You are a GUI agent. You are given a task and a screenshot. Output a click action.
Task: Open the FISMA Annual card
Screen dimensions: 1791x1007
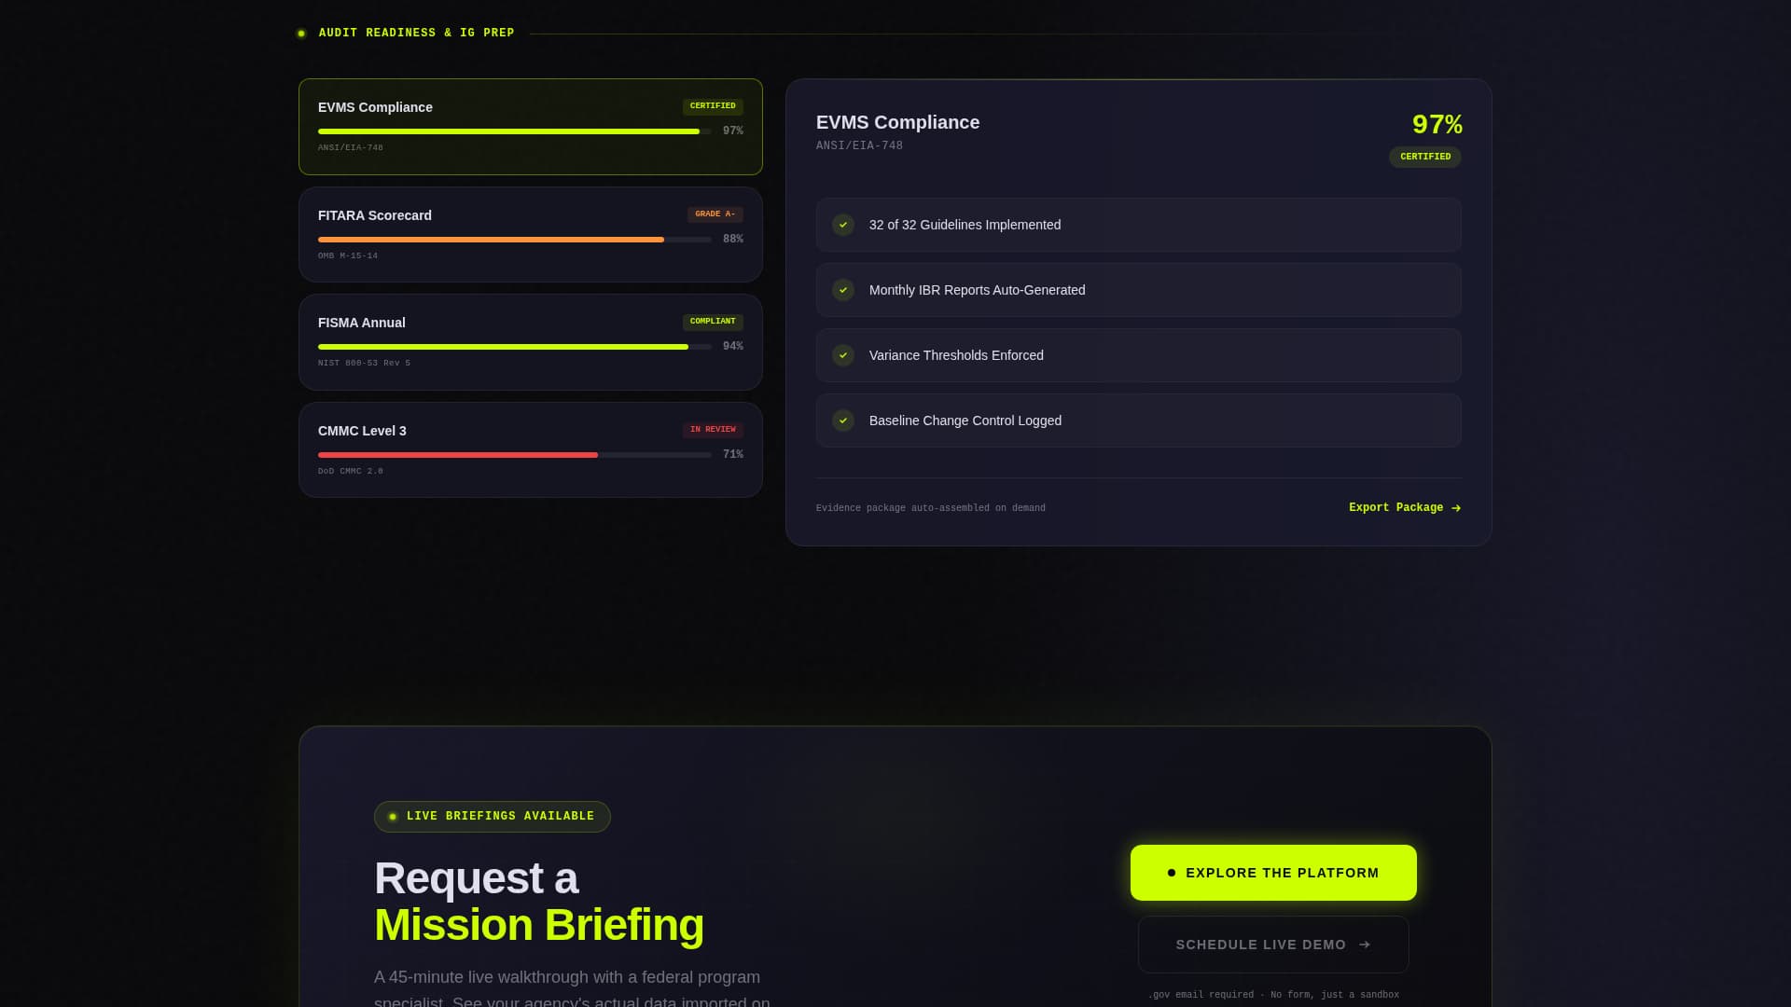[x=530, y=342]
